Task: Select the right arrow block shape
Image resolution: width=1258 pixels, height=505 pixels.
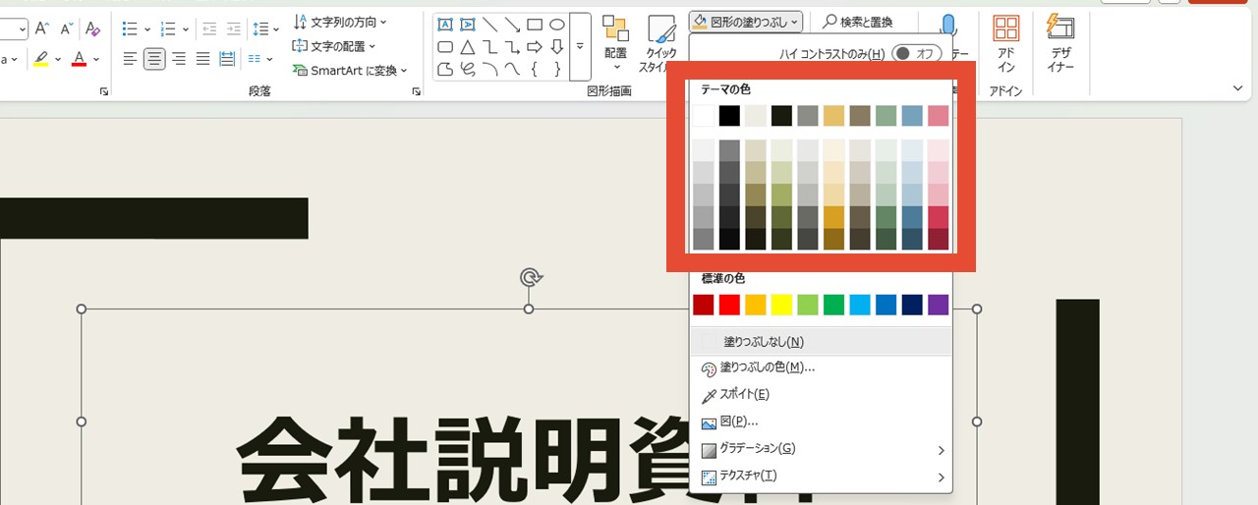Action: coord(534,46)
